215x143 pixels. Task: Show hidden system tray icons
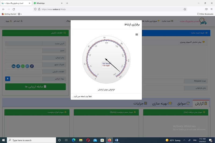184,140
